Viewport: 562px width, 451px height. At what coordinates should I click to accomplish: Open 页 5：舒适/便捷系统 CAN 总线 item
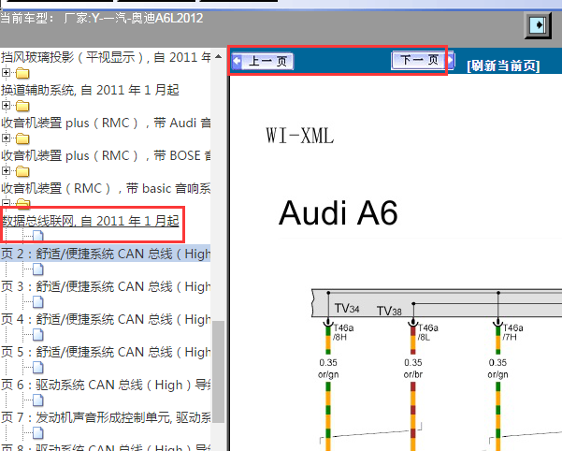point(106,352)
